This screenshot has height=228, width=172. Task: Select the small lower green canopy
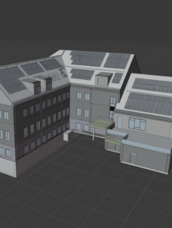pyautogui.click(x=113, y=141)
